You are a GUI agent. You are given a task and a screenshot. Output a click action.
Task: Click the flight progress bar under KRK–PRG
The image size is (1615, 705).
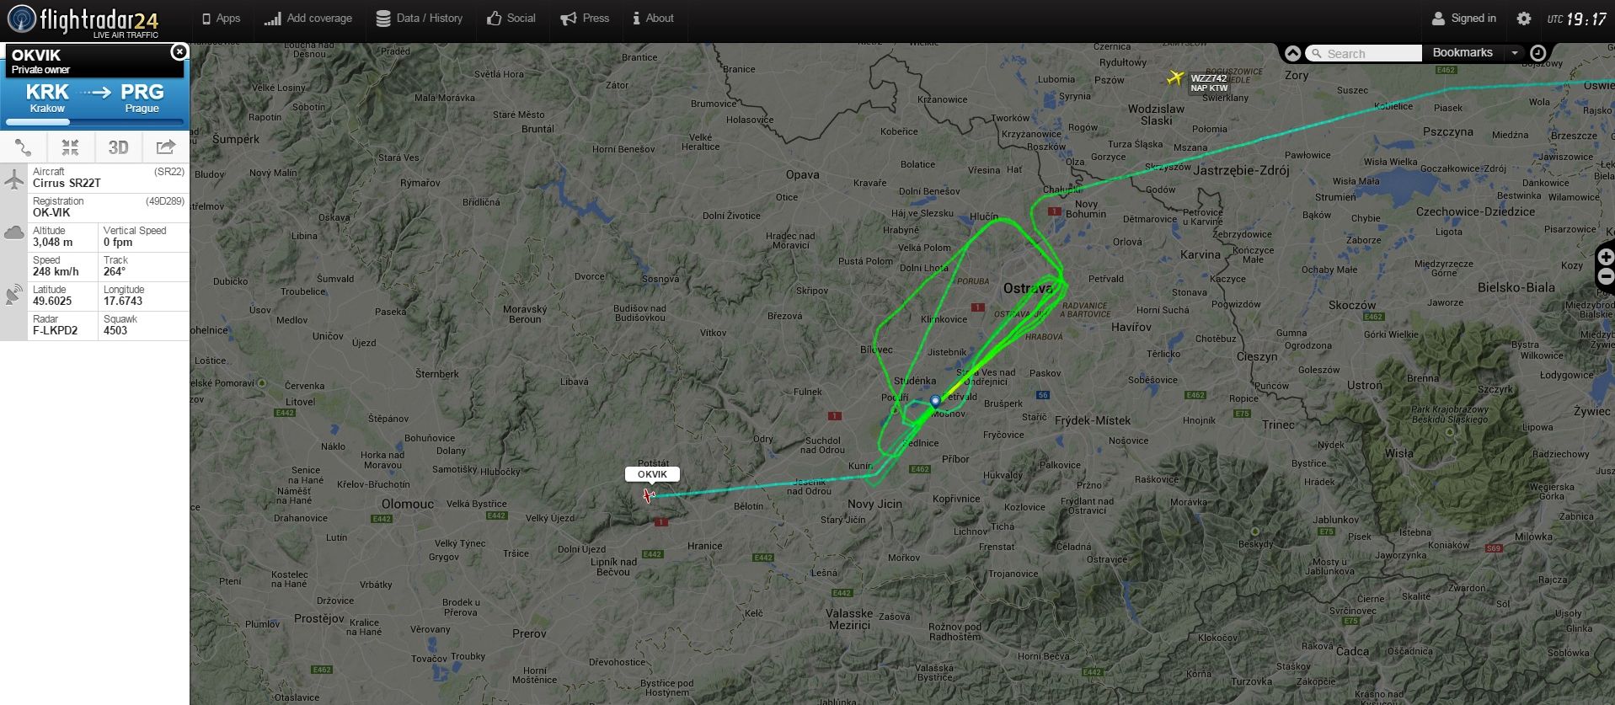point(94,123)
